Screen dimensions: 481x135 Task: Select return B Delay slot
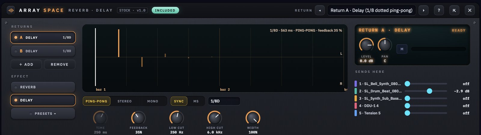43,51
